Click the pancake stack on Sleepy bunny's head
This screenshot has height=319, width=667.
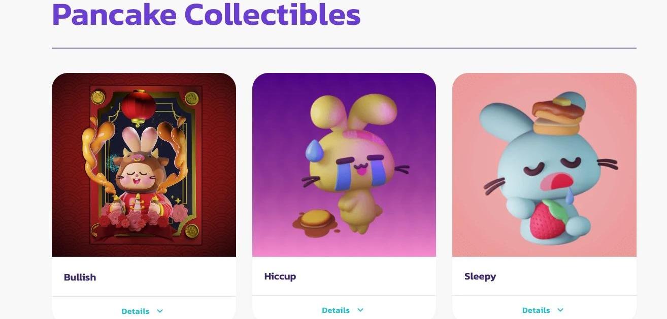click(558, 116)
